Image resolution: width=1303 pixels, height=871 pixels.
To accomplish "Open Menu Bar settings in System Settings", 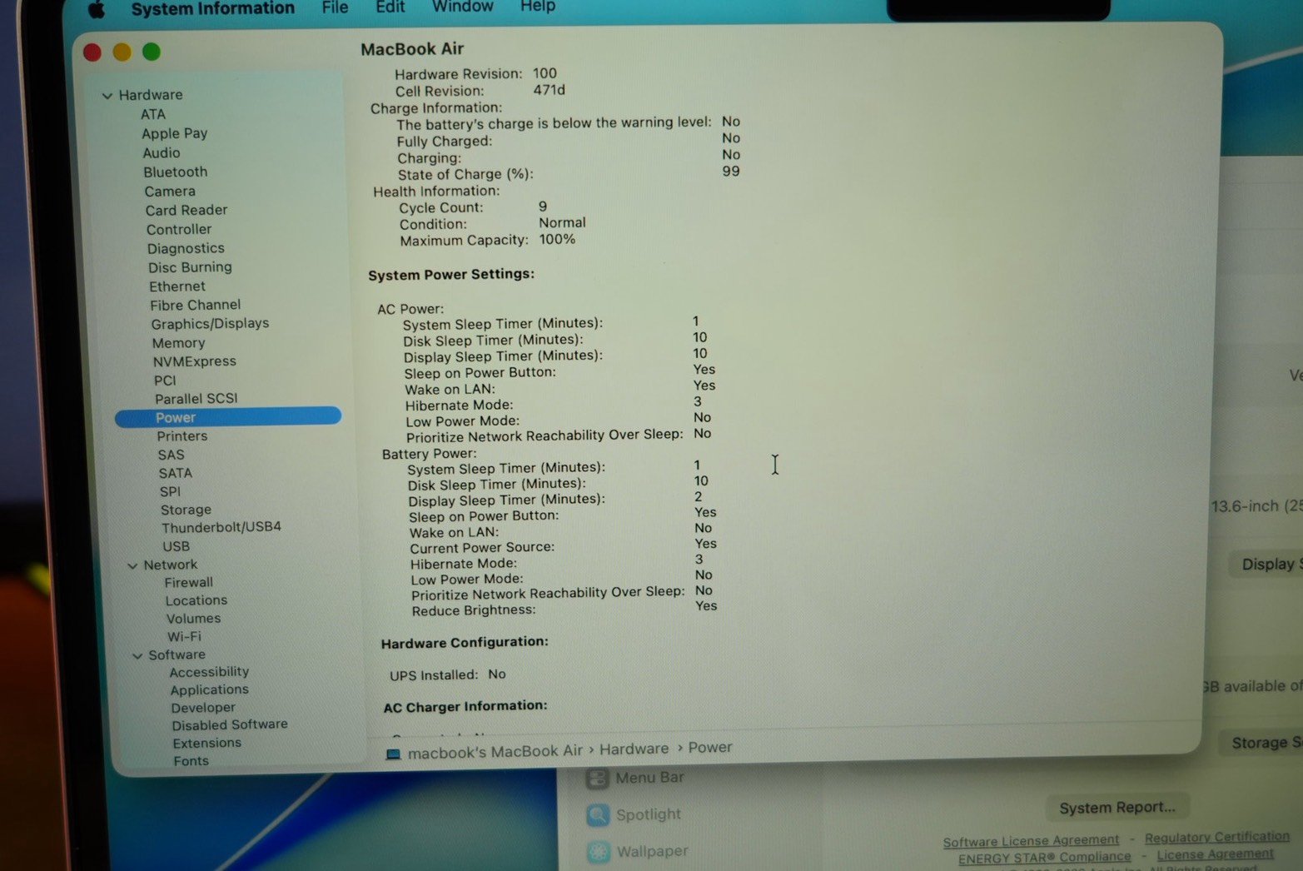I will [x=636, y=778].
